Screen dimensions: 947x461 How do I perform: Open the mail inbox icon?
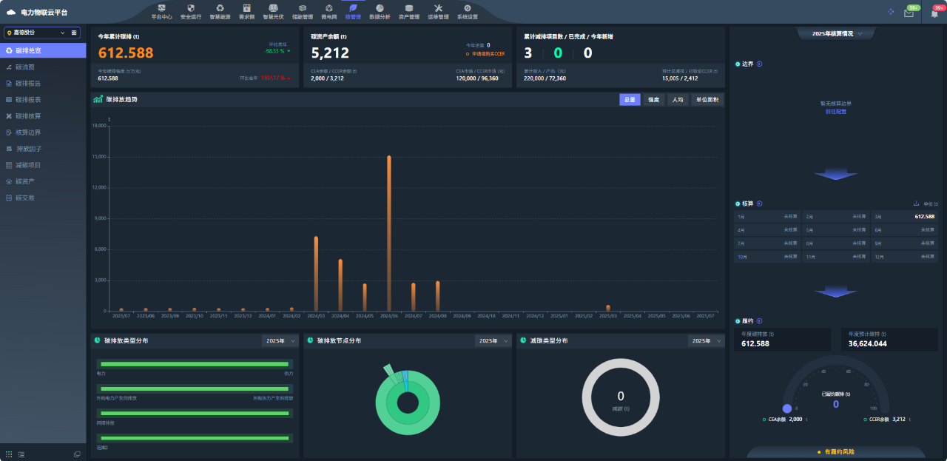(x=909, y=13)
